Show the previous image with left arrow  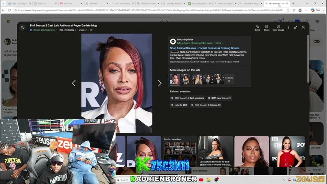pos(74,83)
